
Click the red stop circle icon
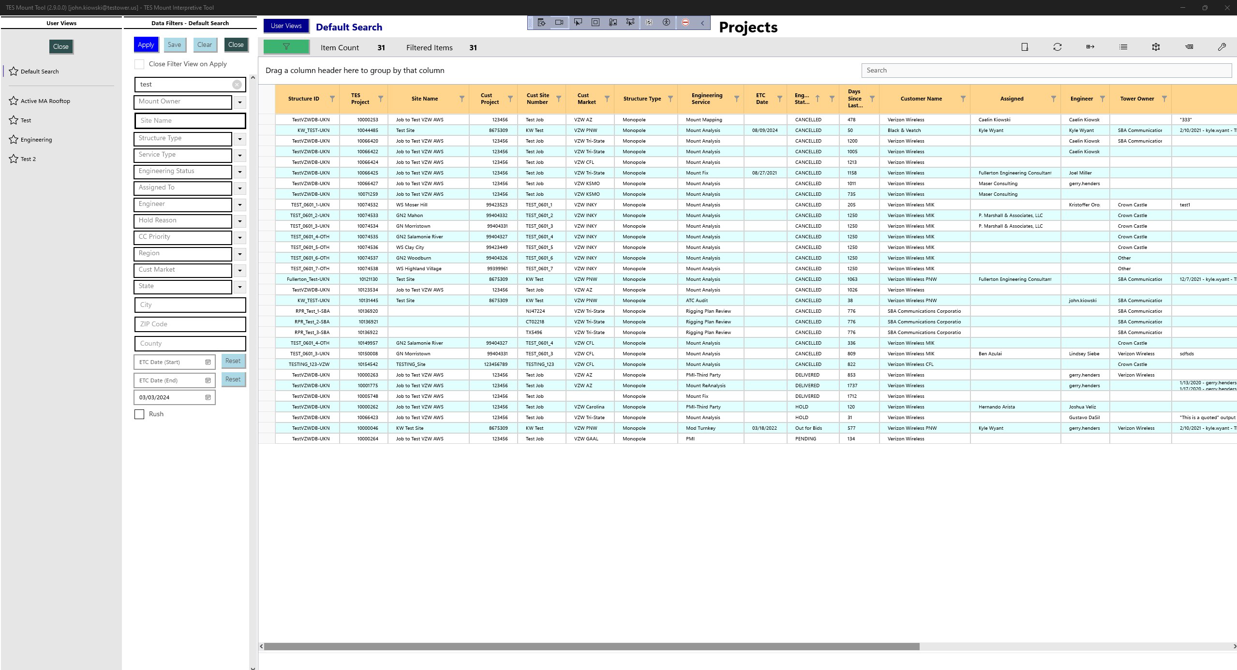point(686,22)
